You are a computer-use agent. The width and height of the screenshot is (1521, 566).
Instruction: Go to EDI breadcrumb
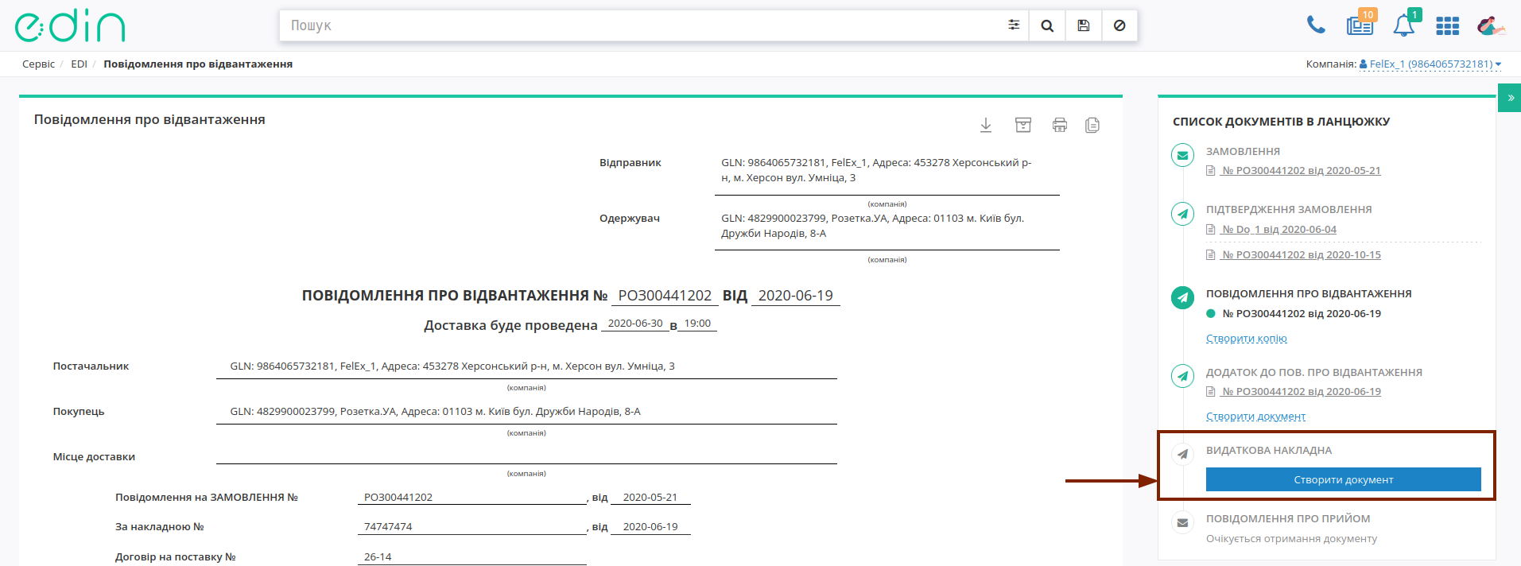(x=79, y=64)
